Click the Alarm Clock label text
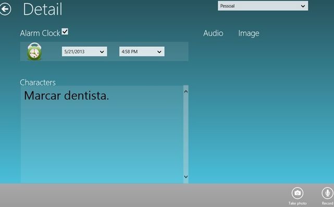The width and height of the screenshot is (334, 207). point(40,33)
